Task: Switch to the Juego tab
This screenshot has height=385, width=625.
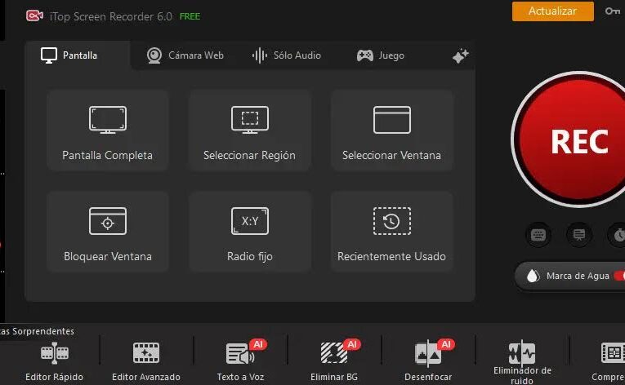Action: tap(380, 55)
